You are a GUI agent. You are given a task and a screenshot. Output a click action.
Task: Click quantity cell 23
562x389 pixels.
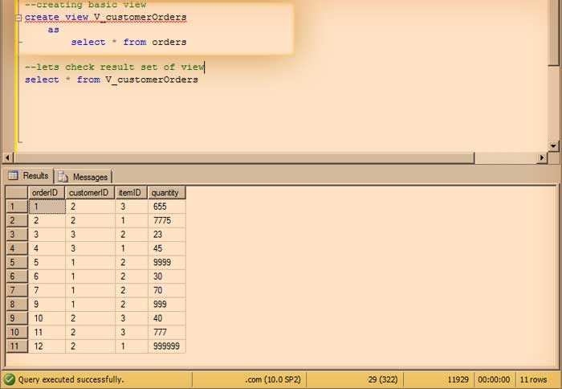tap(167, 235)
